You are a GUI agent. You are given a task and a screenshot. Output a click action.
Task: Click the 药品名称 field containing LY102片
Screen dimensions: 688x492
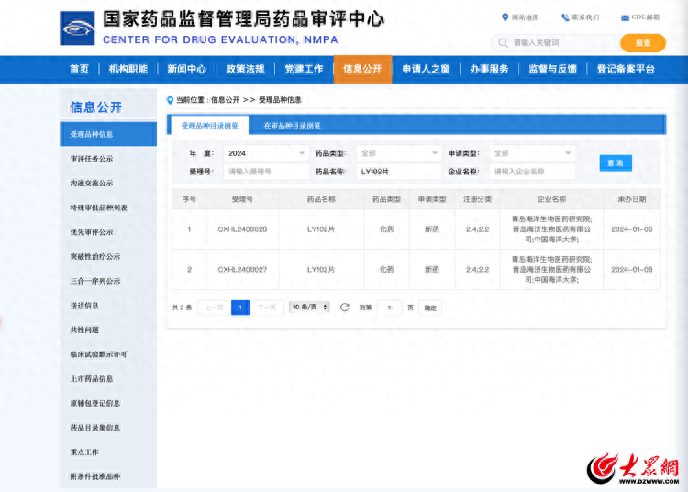click(x=399, y=172)
